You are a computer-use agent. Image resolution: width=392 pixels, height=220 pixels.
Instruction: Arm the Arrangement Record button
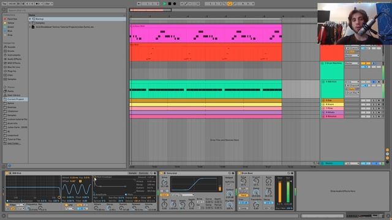pyautogui.click(x=175, y=4)
